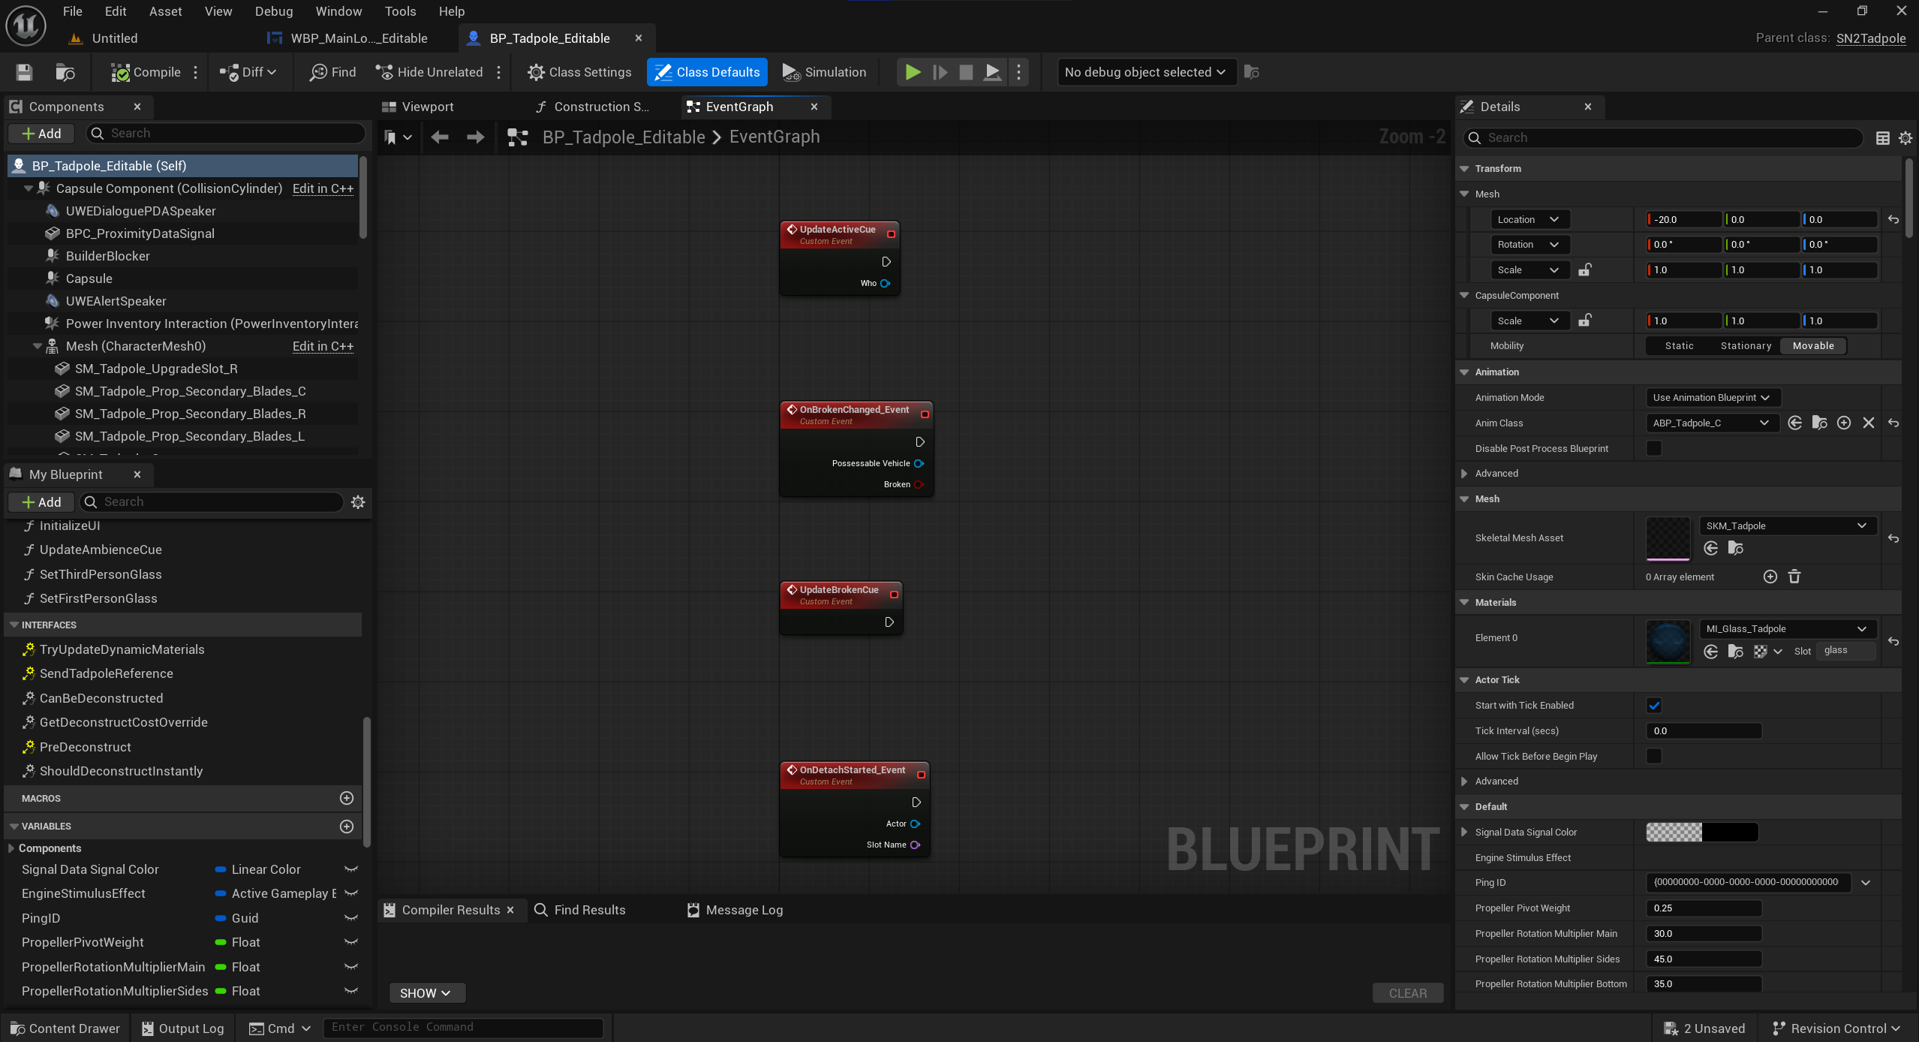Toggle visibility eye for Signal Data Signal Color

[350, 869]
